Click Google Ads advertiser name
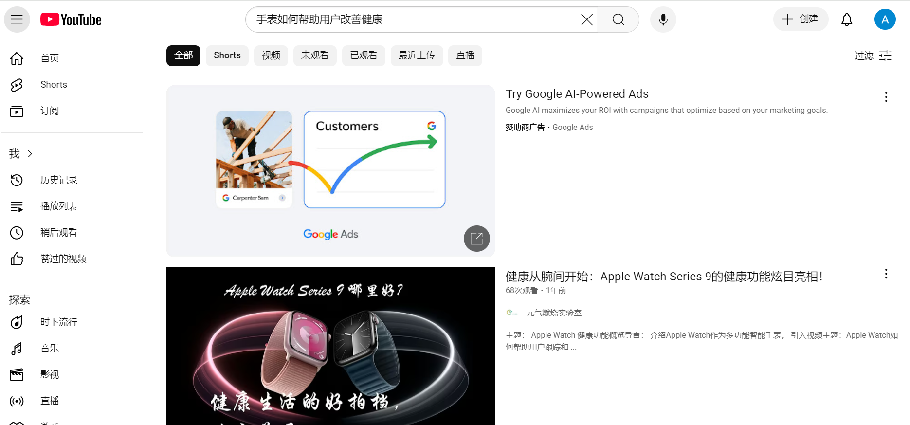 pos(572,128)
